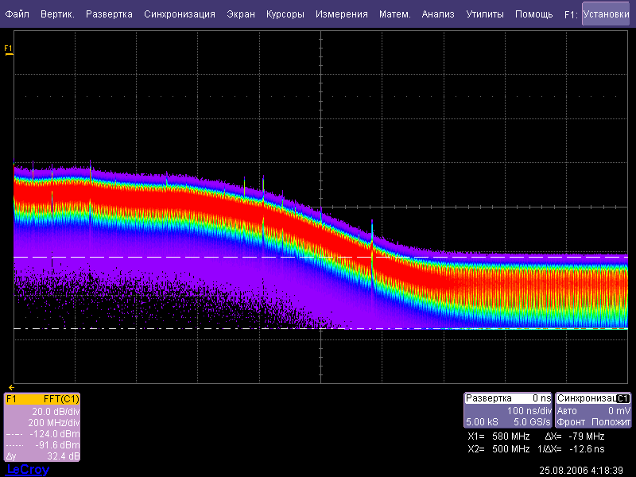Open the Курсоры menu

pyautogui.click(x=285, y=14)
